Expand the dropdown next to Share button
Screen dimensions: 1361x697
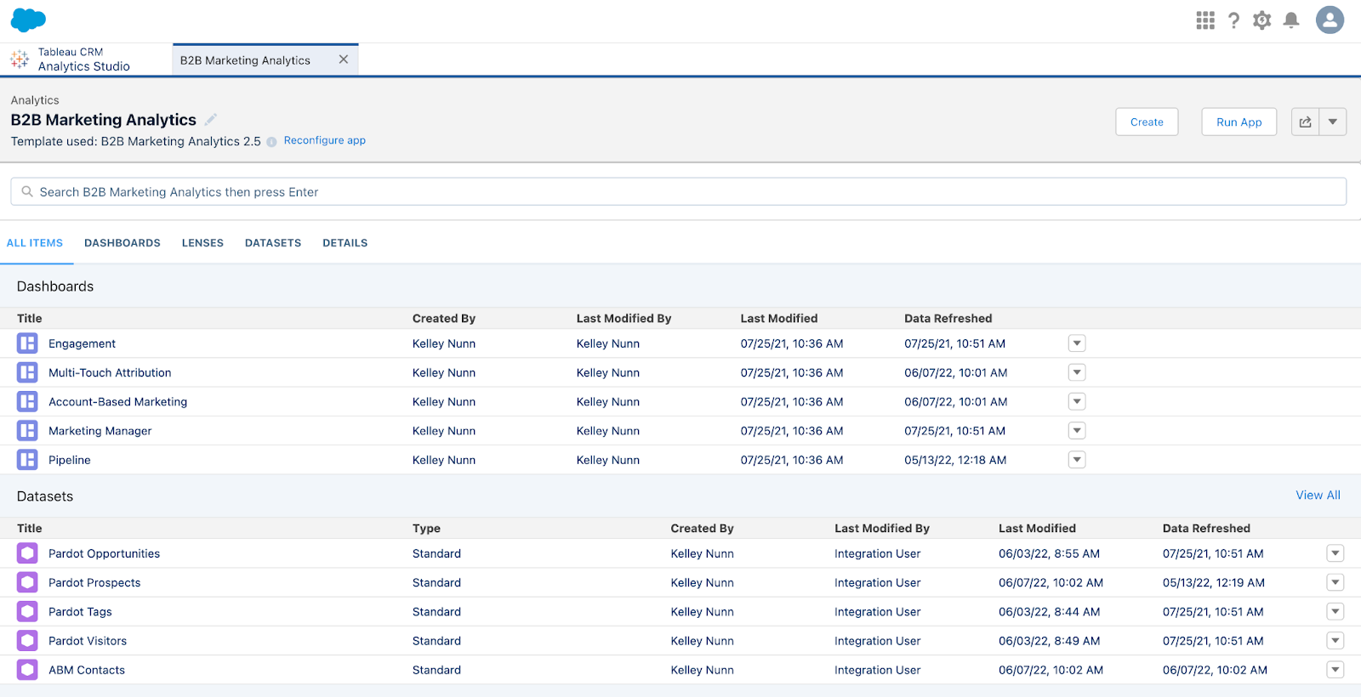coord(1333,122)
